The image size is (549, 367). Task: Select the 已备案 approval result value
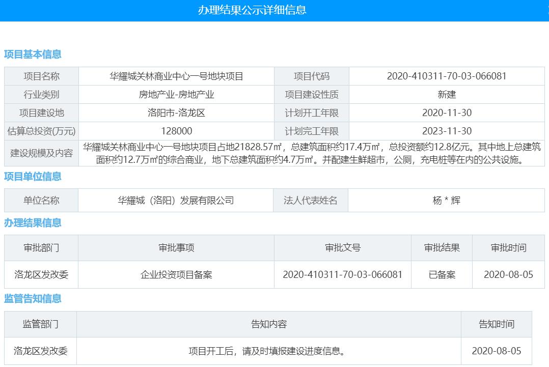pos(441,275)
